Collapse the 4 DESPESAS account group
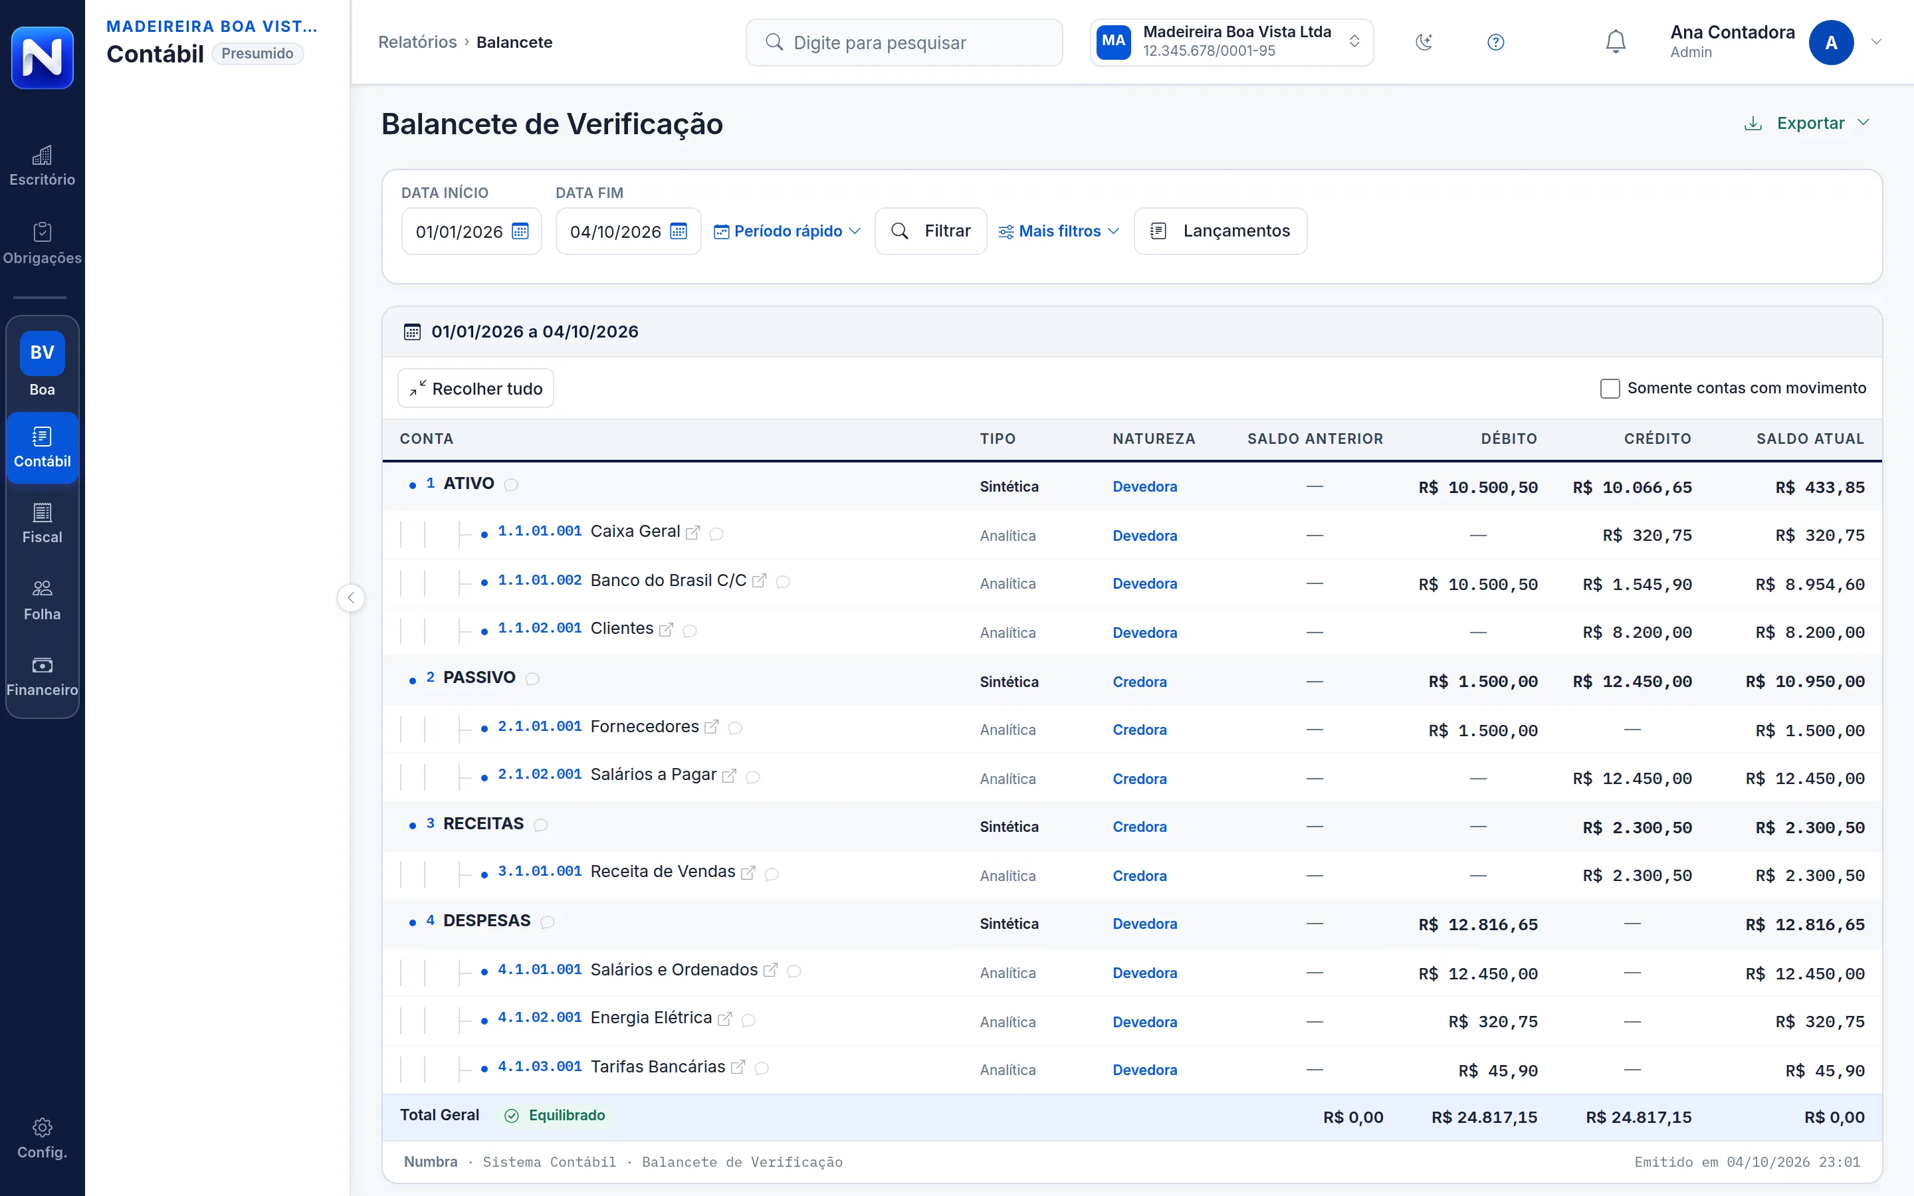The height and width of the screenshot is (1196, 1914). pos(412,922)
